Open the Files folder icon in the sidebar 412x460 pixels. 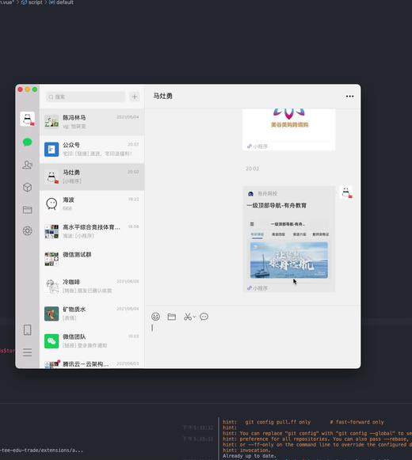click(27, 210)
